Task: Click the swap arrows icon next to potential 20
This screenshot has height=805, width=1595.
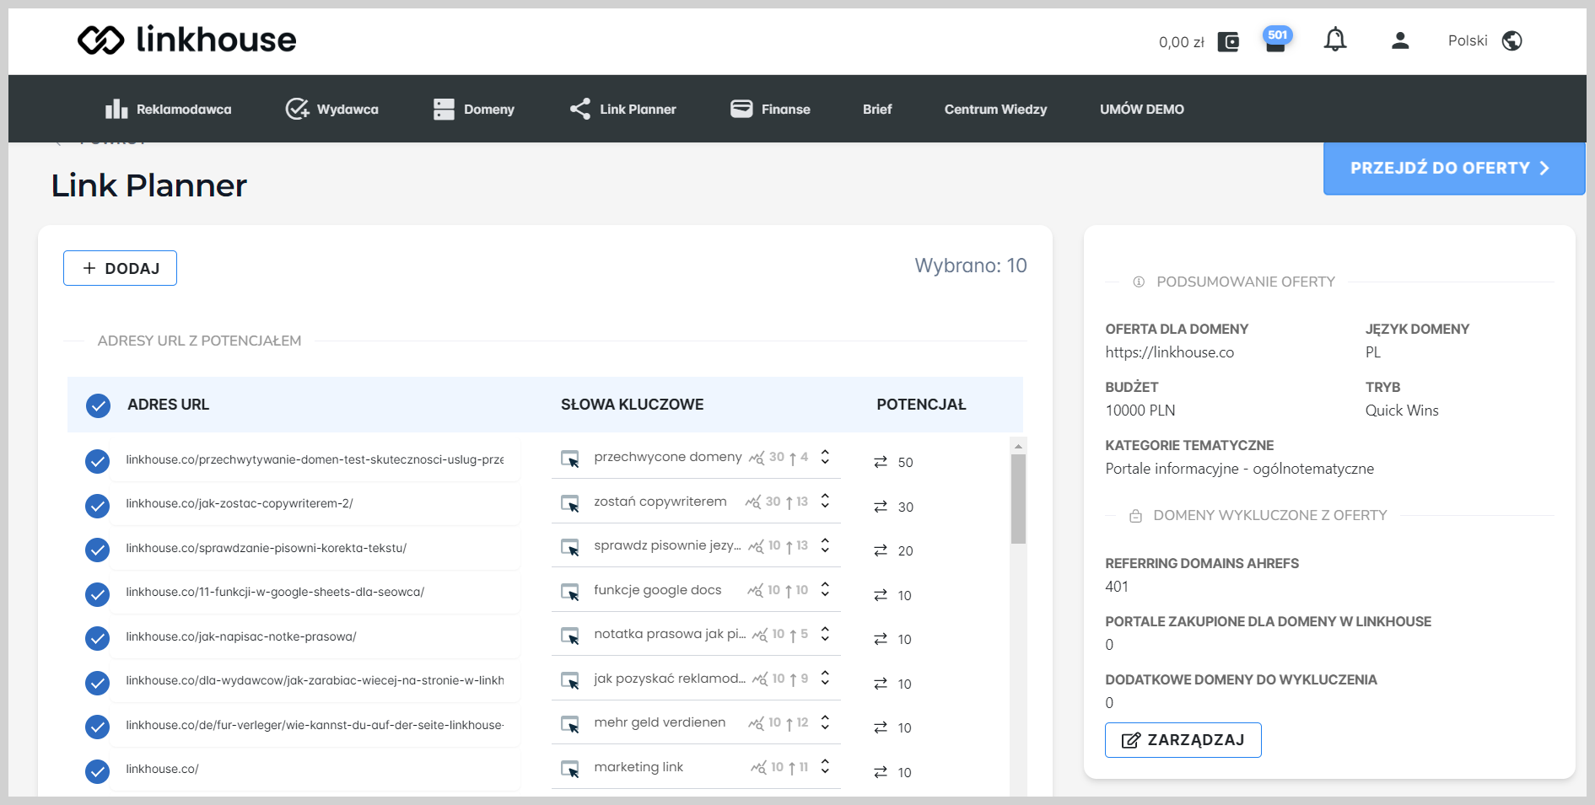Action: click(x=881, y=550)
